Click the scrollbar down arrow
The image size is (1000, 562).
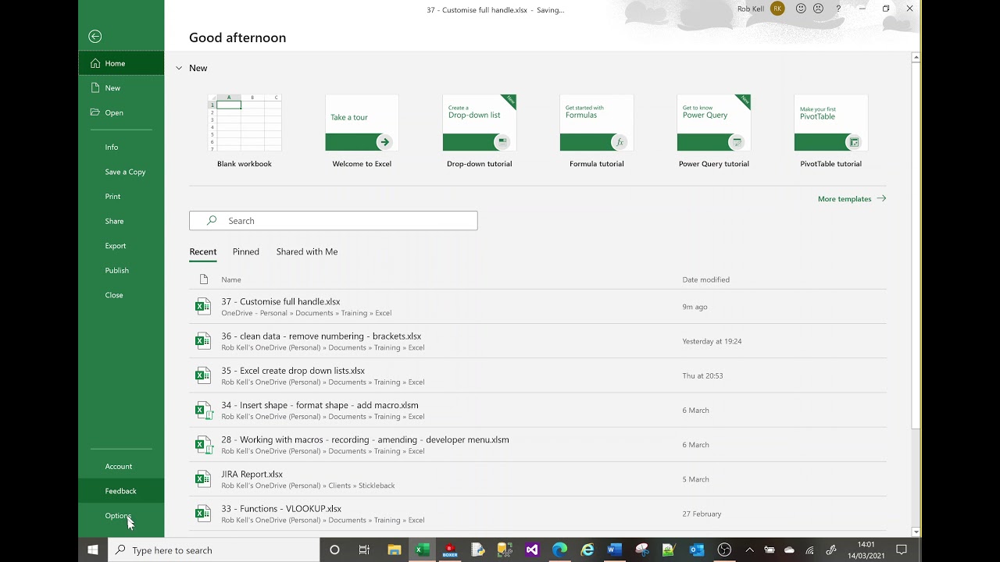(x=916, y=532)
